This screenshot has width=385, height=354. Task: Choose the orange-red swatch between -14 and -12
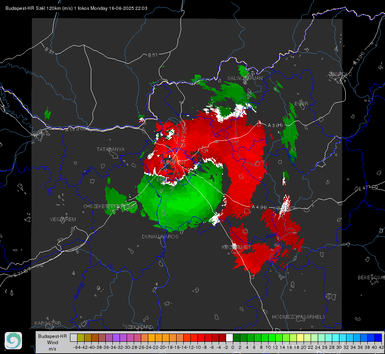[x=187, y=337]
